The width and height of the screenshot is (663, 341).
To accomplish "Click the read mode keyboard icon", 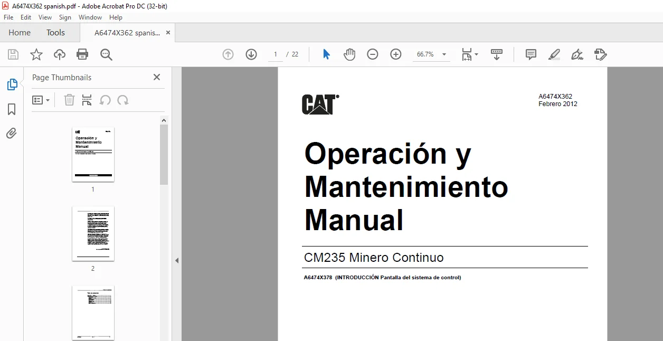I will pos(497,54).
